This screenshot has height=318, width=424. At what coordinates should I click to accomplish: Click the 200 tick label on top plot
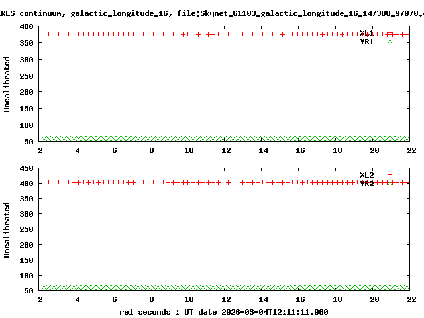28,92
